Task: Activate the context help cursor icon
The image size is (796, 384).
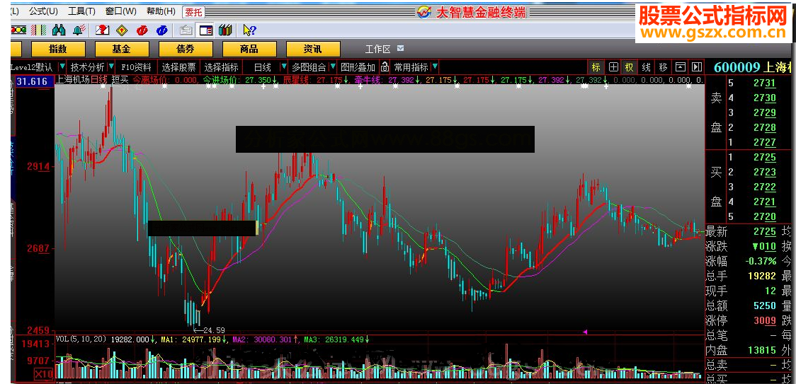Action: pyautogui.click(x=249, y=30)
